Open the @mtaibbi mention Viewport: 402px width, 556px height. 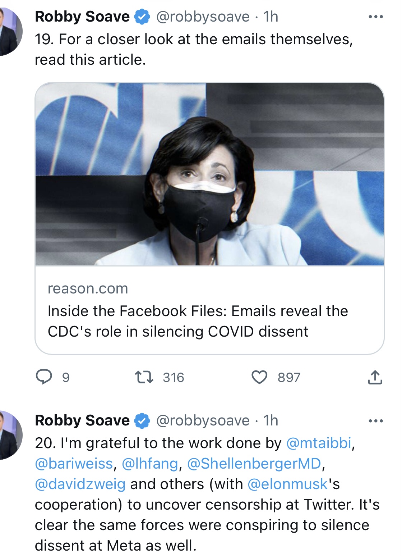318,443
